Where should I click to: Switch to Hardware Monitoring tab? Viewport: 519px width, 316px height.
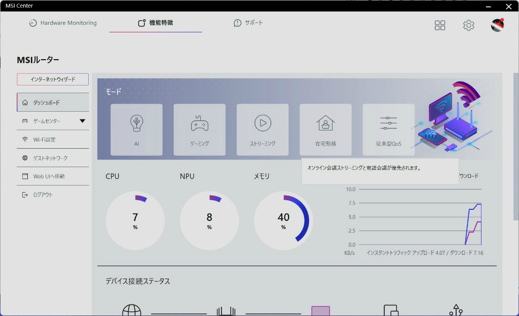(x=63, y=23)
